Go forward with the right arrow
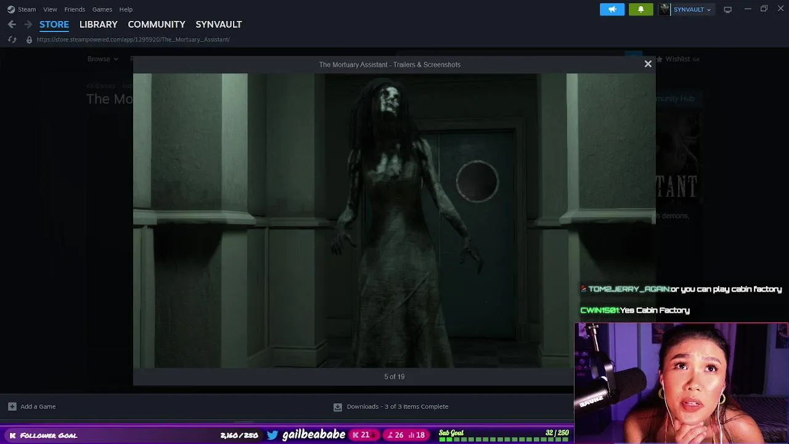The height and width of the screenshot is (444, 789). click(28, 24)
